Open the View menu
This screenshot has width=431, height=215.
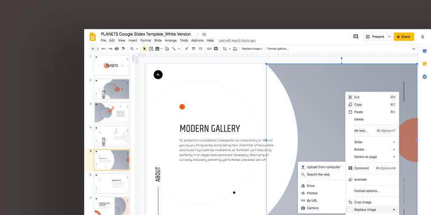click(x=122, y=41)
